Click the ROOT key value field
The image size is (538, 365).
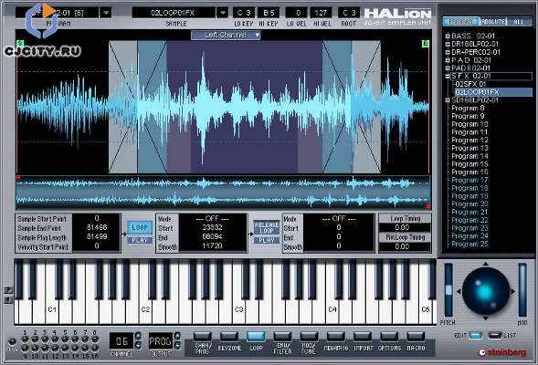[x=349, y=13]
